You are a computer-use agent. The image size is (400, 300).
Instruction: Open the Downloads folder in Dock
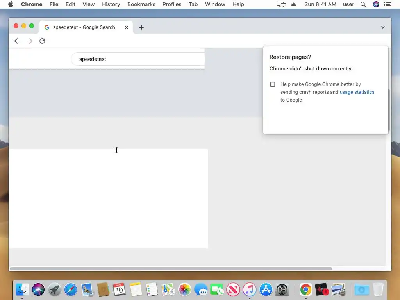coord(362,289)
